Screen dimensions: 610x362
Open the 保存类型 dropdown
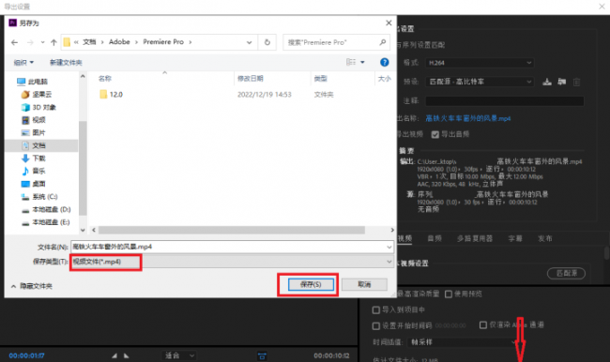coord(232,262)
